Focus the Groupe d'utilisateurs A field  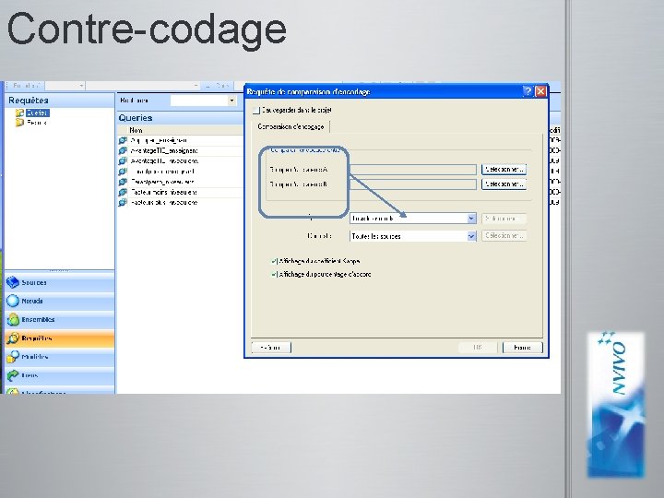pyautogui.click(x=413, y=170)
